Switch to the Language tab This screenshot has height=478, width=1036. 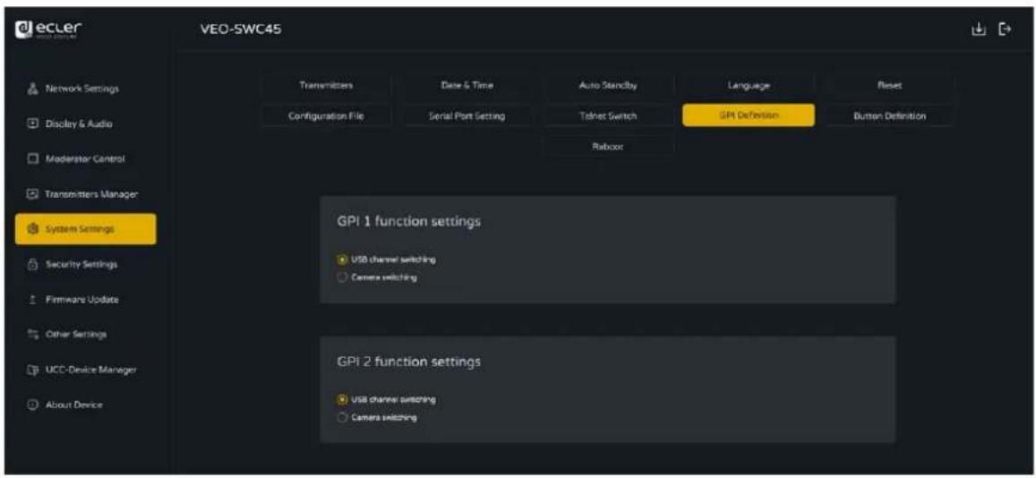click(x=748, y=86)
